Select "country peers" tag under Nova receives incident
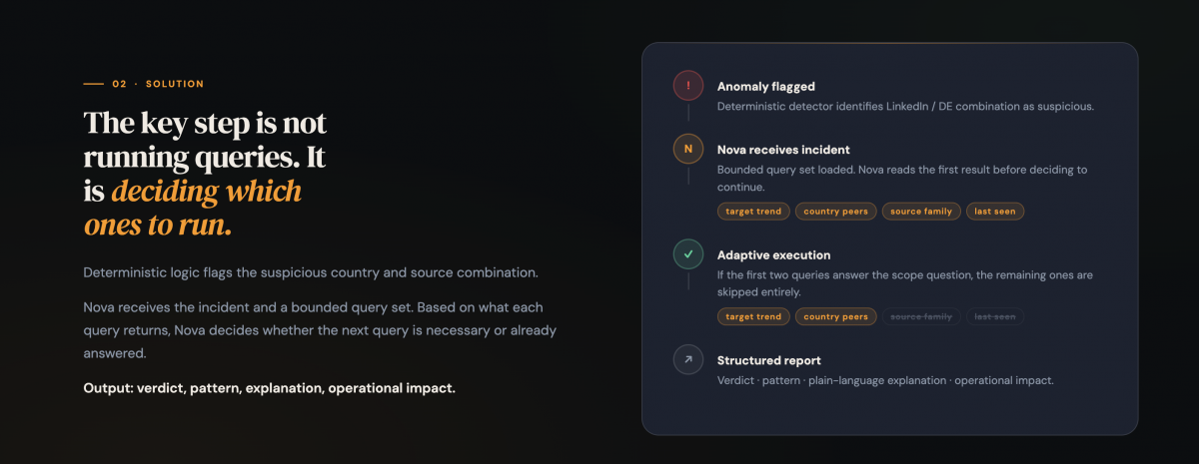The width and height of the screenshot is (1199, 464). (836, 212)
